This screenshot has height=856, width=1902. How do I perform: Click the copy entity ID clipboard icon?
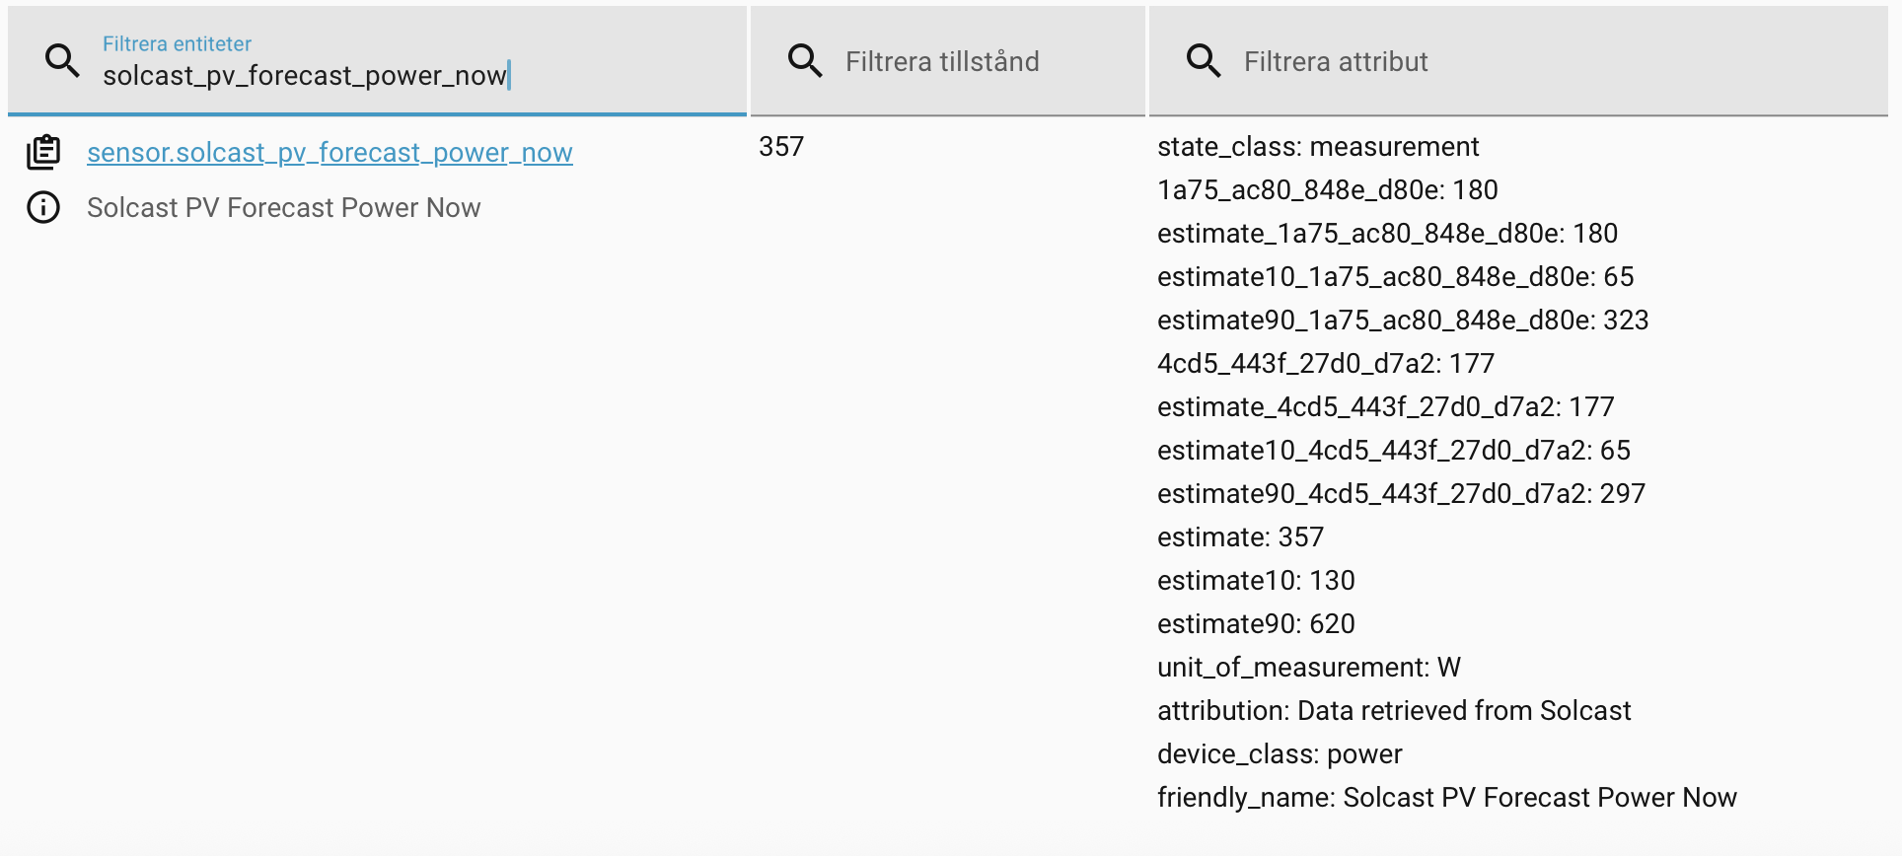click(x=43, y=152)
